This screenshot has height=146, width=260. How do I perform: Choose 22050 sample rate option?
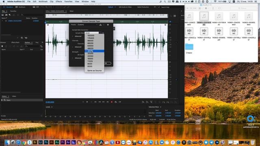click(94, 56)
